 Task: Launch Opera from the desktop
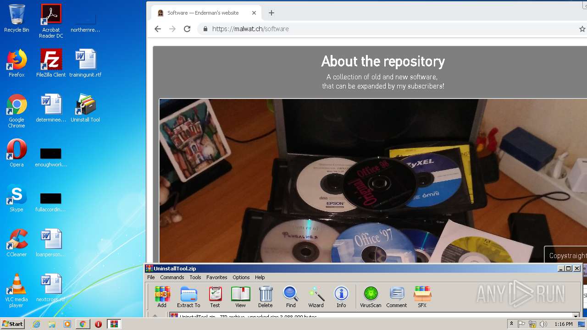17,153
